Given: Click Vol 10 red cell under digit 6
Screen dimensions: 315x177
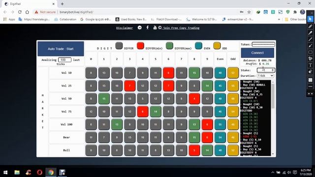Looking at the screenshot, I should point(168,73).
